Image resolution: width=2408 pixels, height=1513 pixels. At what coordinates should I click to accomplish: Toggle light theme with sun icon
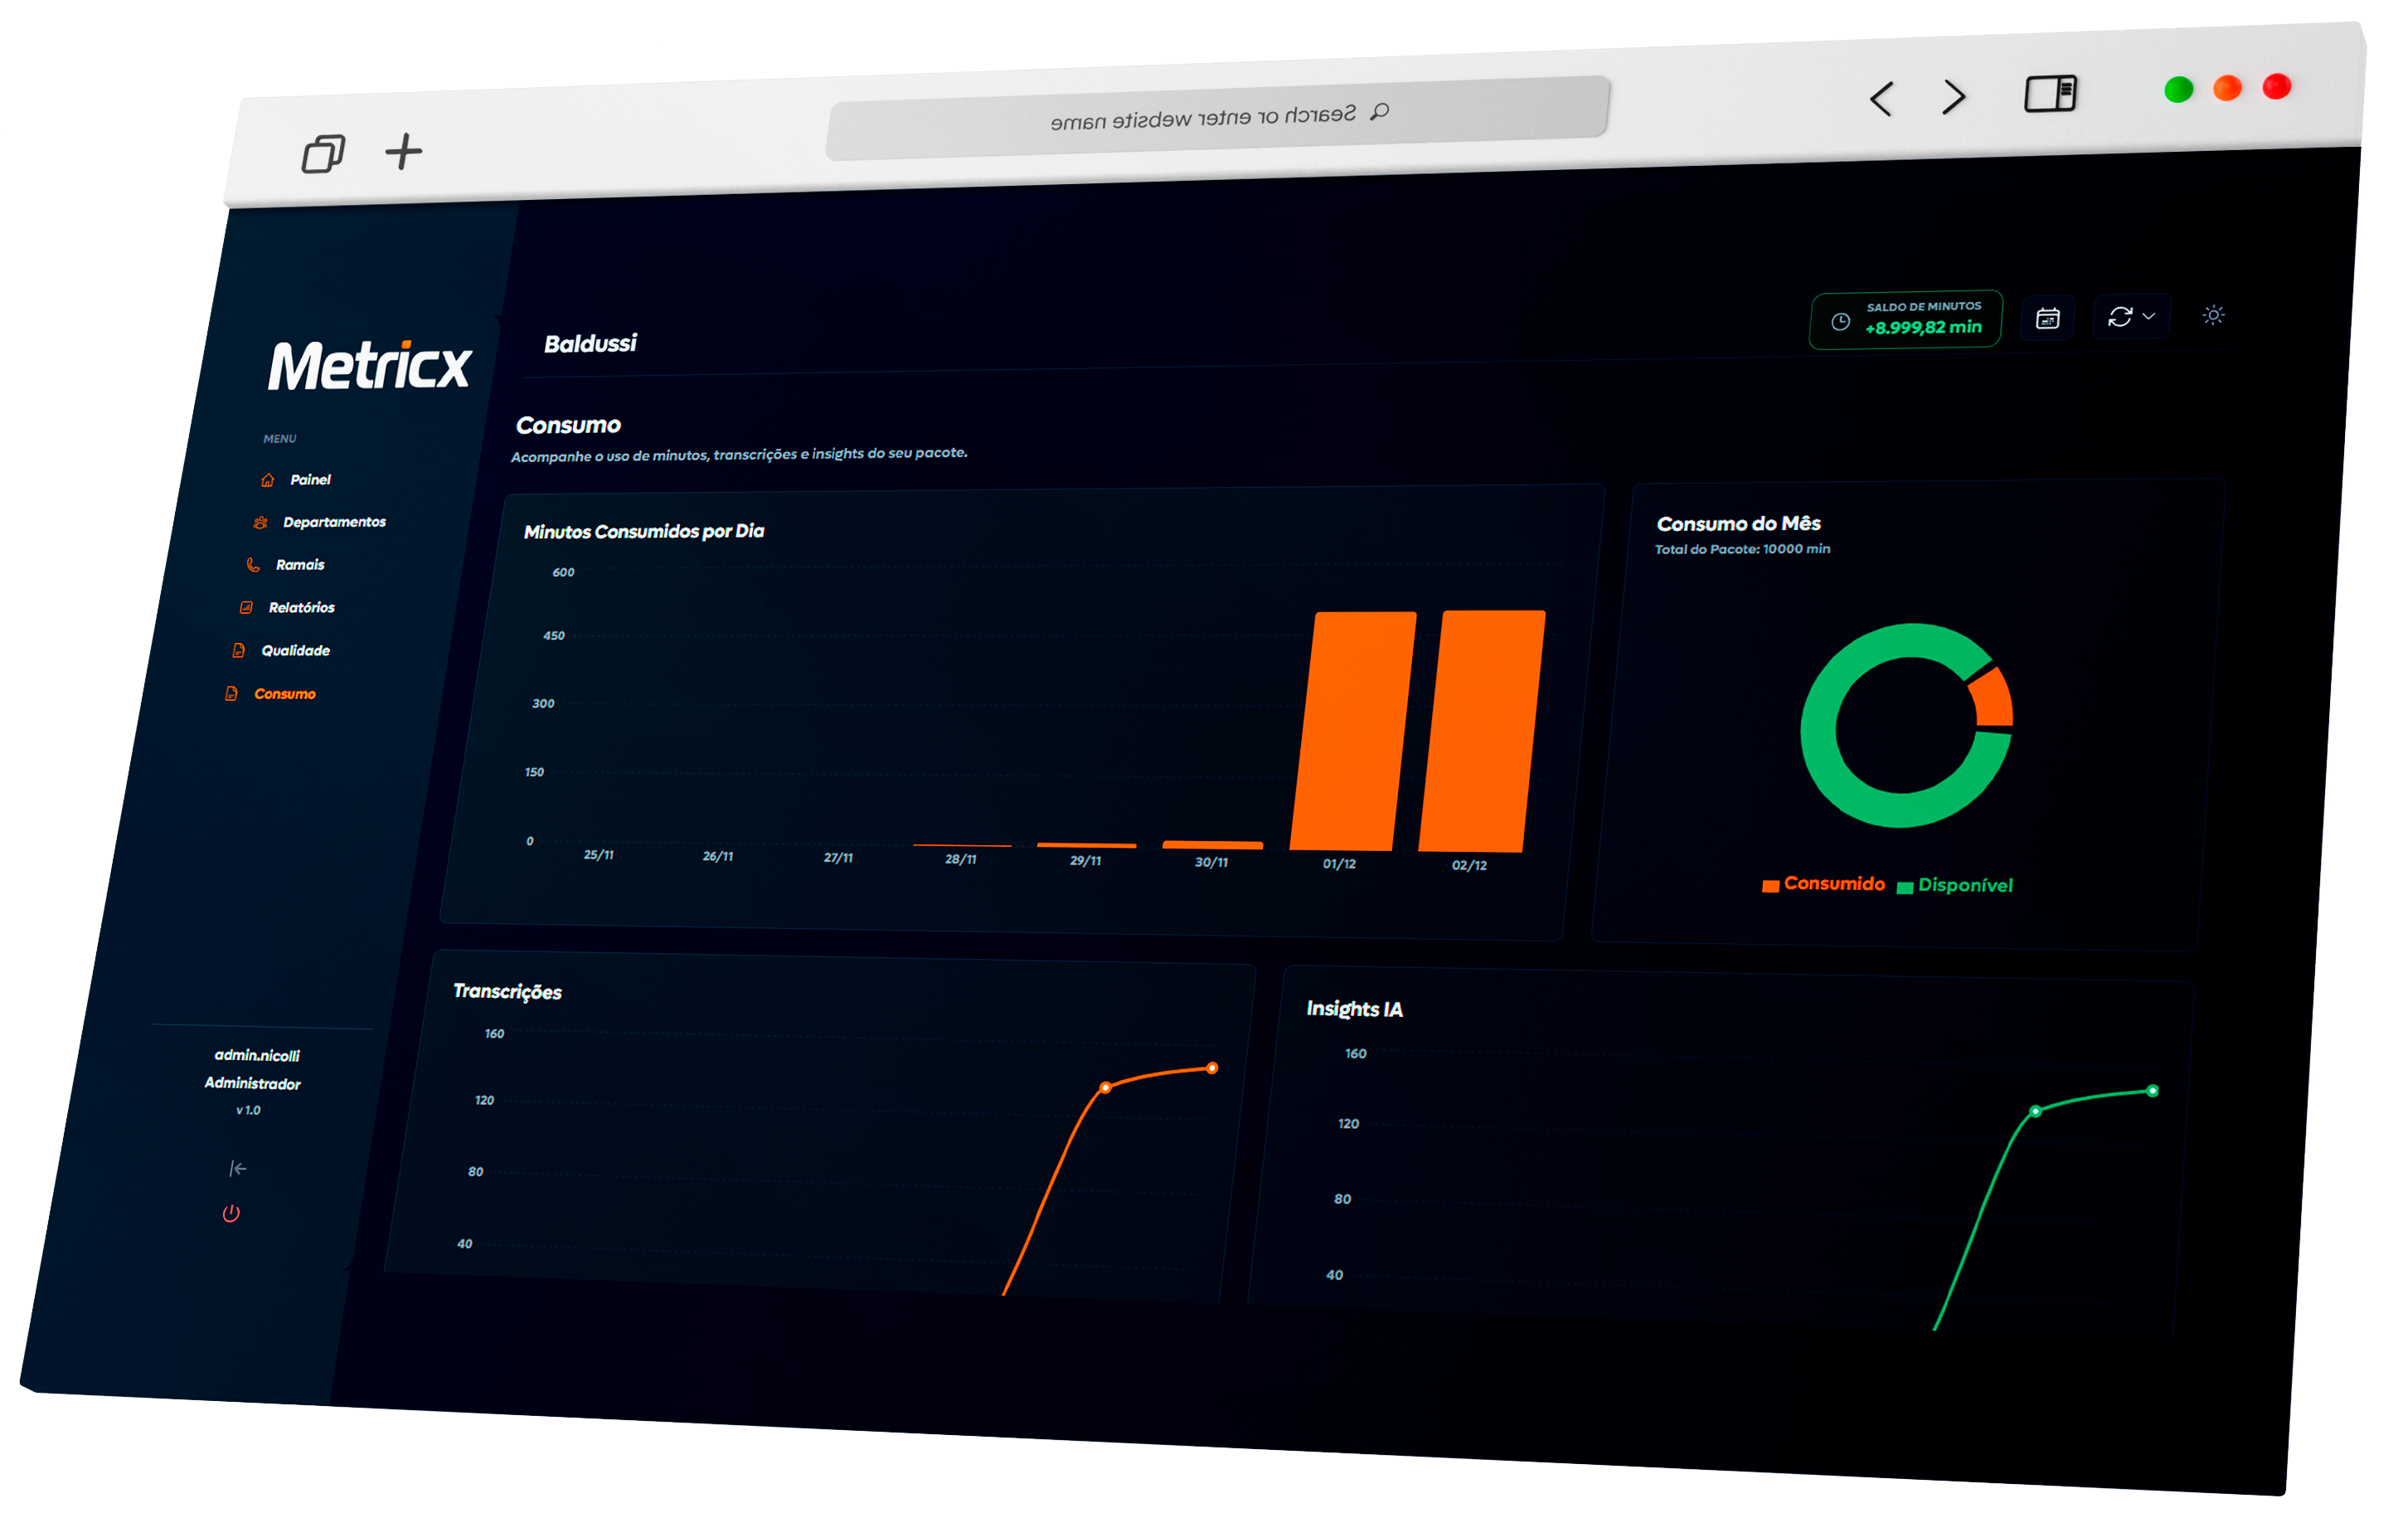2213,315
